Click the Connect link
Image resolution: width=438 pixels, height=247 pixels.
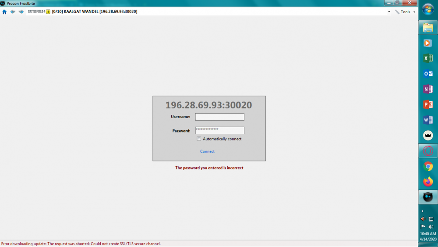(207, 151)
